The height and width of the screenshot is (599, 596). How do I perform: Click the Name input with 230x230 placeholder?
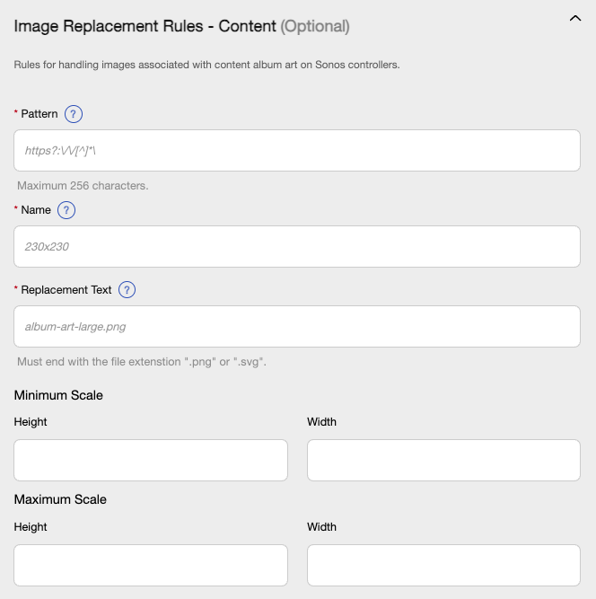297,246
